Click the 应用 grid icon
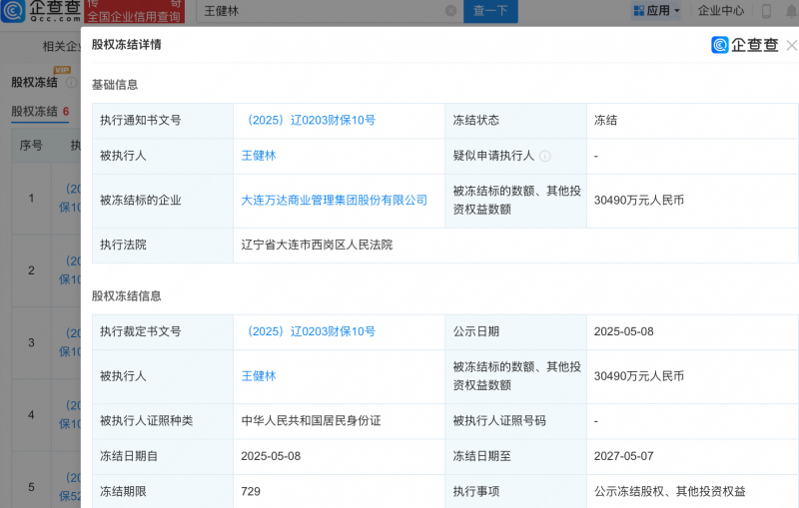 pos(638,11)
